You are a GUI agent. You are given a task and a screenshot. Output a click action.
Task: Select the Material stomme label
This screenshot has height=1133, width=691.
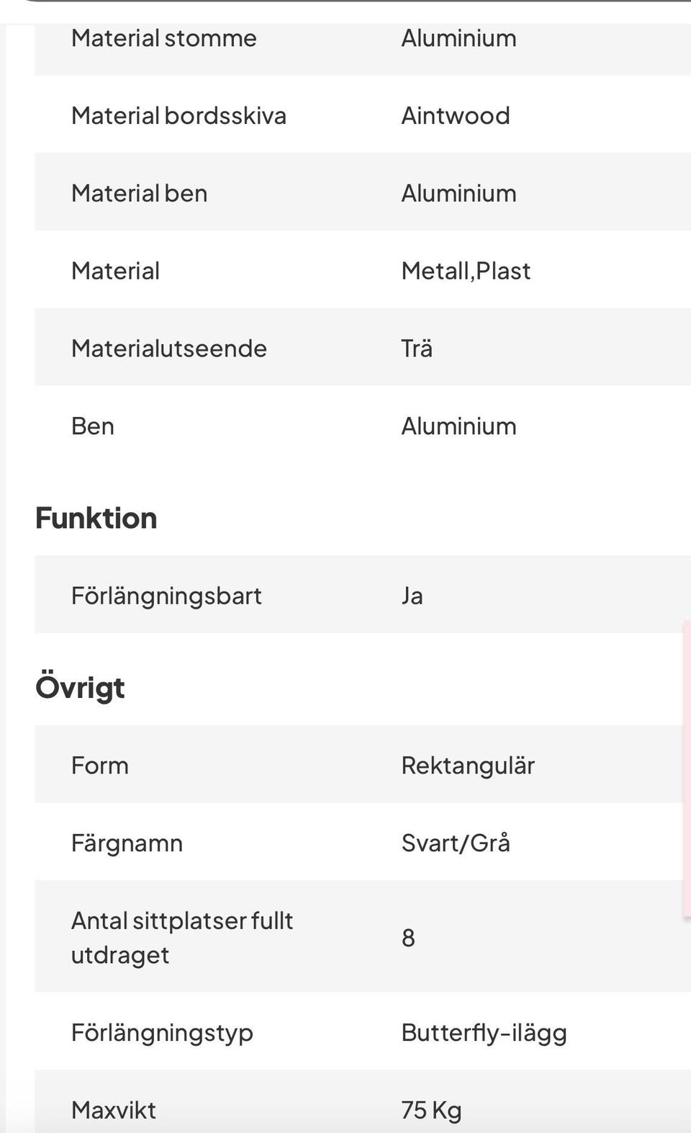pyautogui.click(x=163, y=38)
